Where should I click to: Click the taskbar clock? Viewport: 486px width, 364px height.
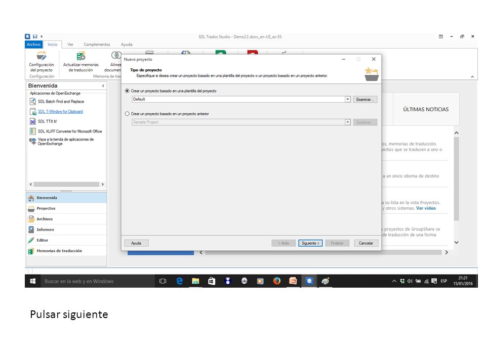click(463, 281)
